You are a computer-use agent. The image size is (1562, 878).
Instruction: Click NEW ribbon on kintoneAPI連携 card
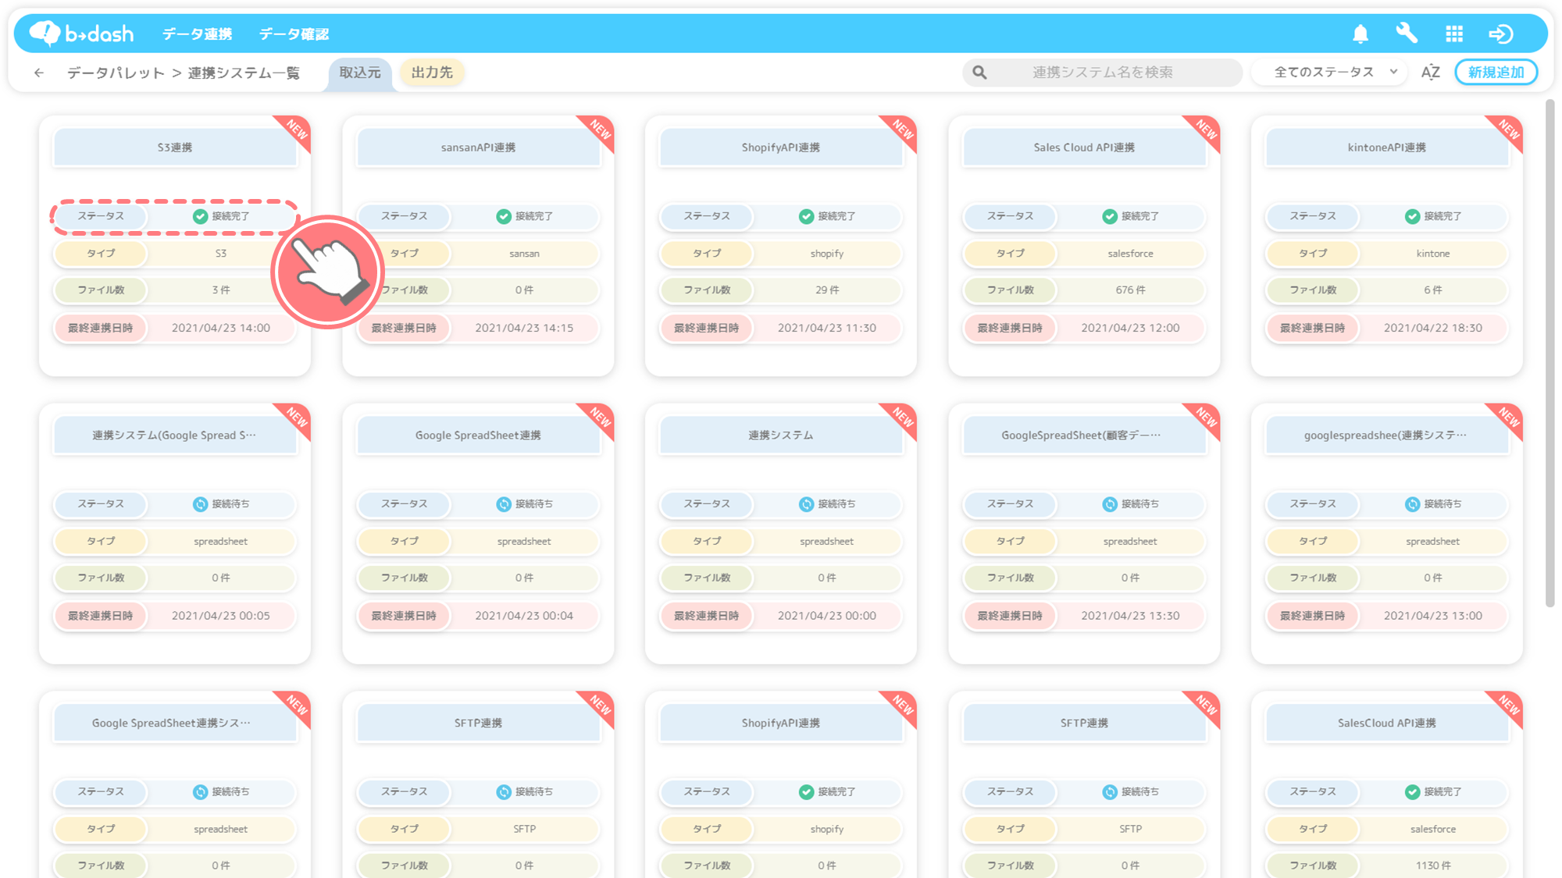pos(1507,131)
